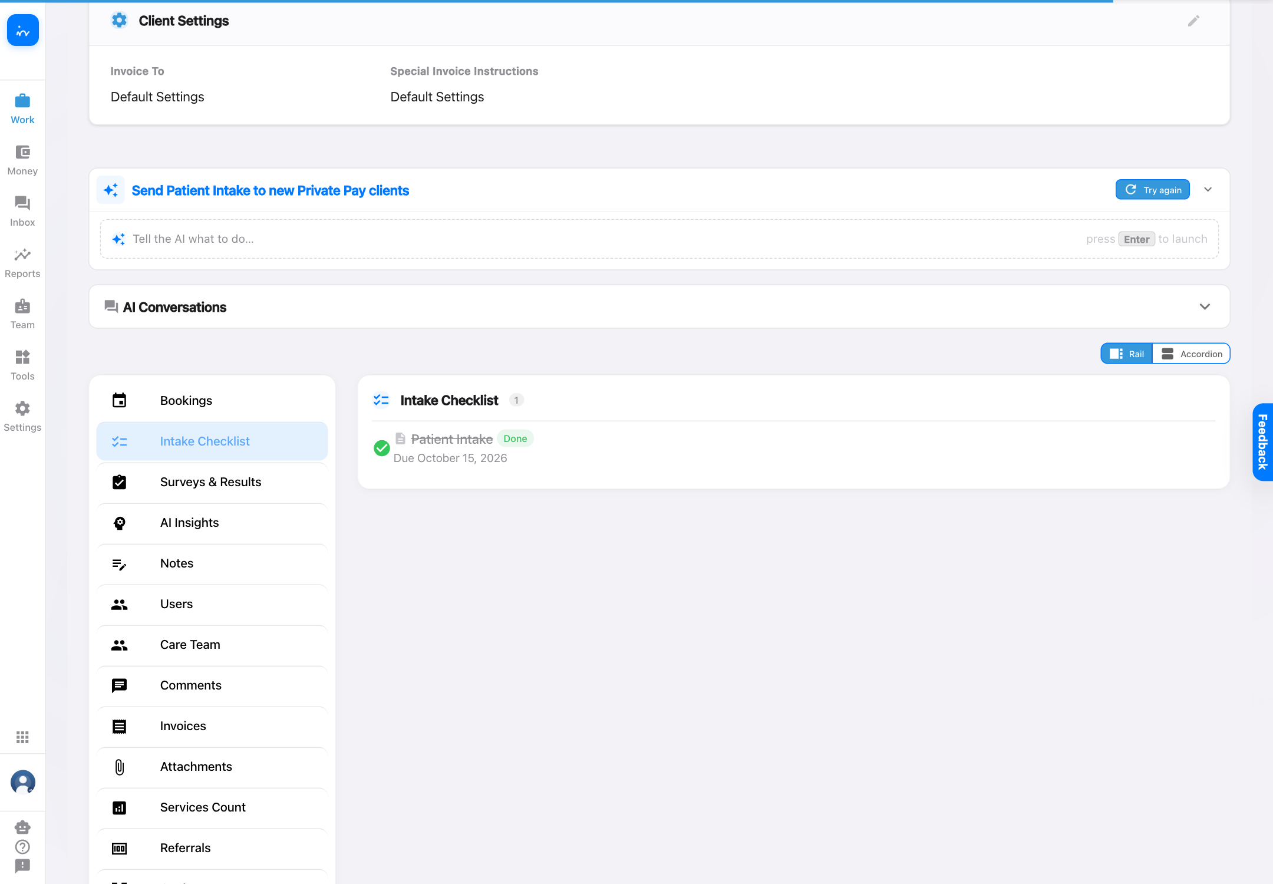Viewport: 1273px width, 884px height.
Task: Open the Team section
Action: 22,314
